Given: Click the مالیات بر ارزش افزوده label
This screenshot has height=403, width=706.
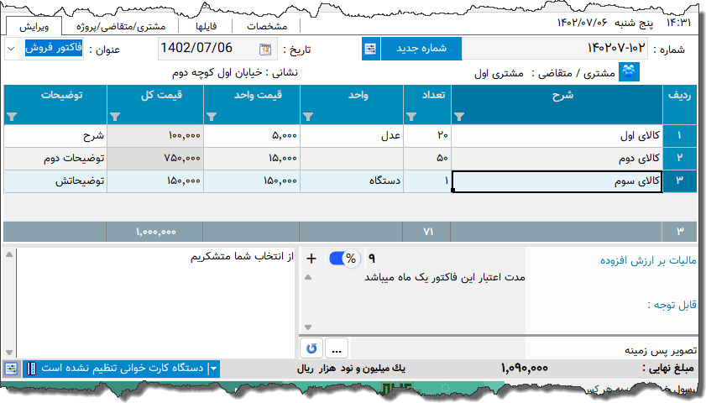Looking at the screenshot, I should click(x=648, y=260).
